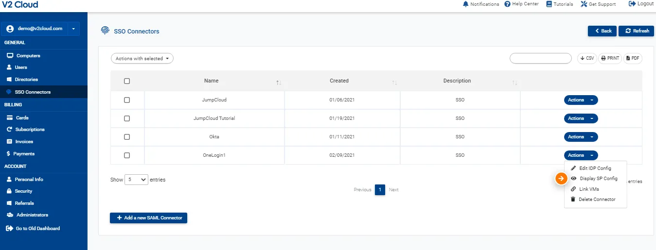Open Actions dropdown for JumpCloud Tutorial
This screenshot has height=250, width=656.
(581, 118)
